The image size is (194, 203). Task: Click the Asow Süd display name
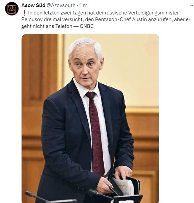(33, 5)
